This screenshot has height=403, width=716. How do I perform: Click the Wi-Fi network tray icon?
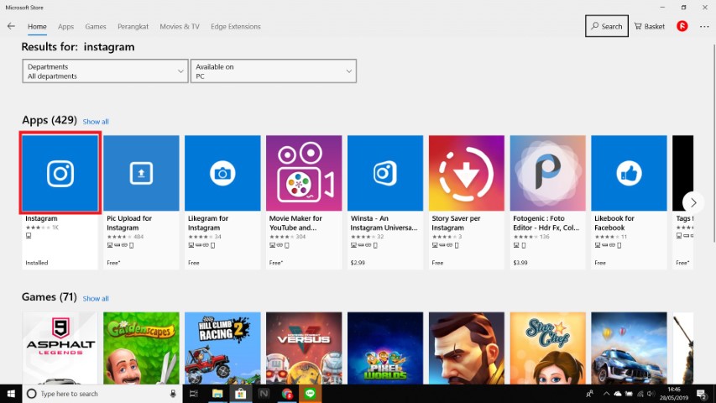pos(640,394)
